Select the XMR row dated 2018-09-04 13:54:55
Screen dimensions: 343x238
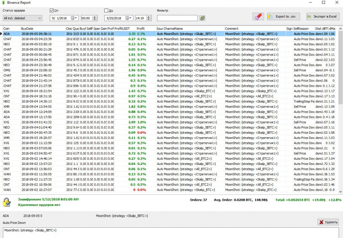169,106
